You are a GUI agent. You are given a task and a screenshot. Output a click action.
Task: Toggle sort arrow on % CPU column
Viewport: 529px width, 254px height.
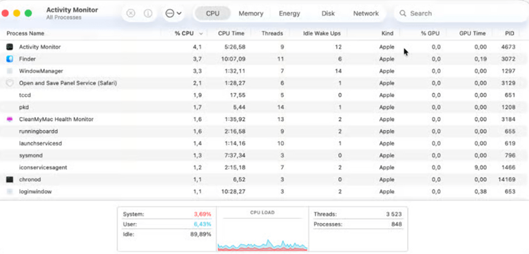click(x=201, y=34)
